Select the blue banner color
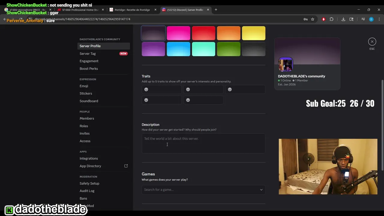 point(178,49)
